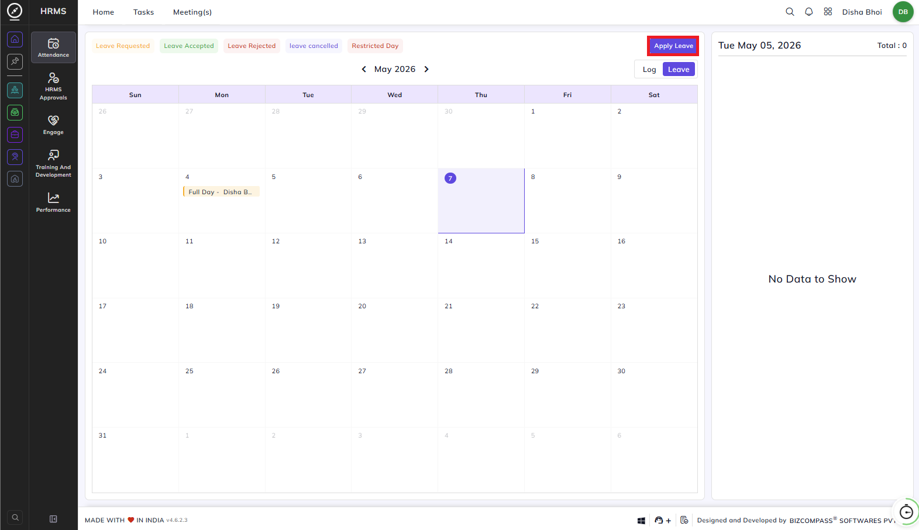The height and width of the screenshot is (530, 919).
Task: Click the Tue May 05, 2026 heading
Action: [x=759, y=46]
